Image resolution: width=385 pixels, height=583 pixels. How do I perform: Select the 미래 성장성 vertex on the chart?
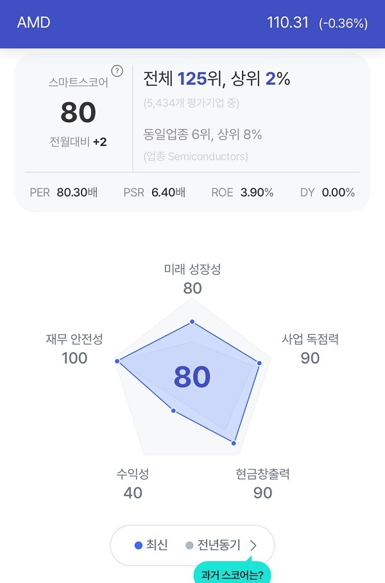point(192,321)
